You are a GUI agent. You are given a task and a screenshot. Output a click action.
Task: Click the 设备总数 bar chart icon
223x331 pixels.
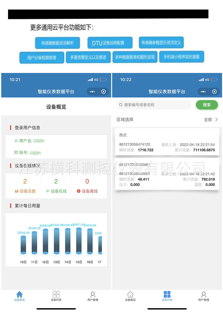pos(17,191)
